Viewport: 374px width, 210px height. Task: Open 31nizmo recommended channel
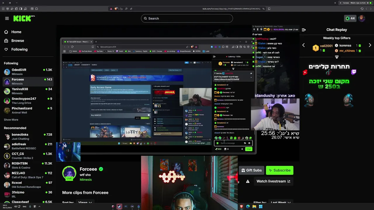point(28,194)
